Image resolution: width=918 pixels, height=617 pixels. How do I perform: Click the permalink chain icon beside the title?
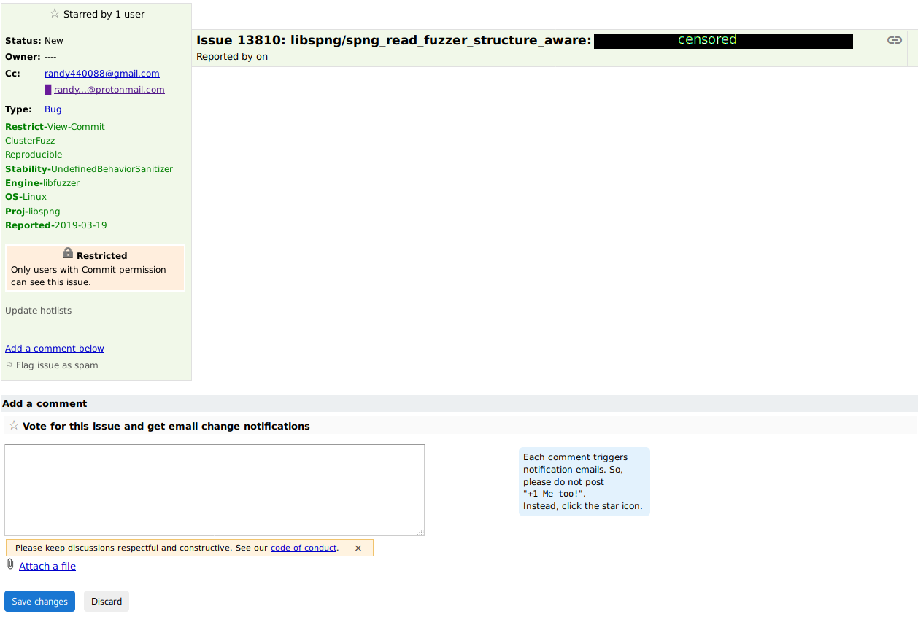pos(894,40)
